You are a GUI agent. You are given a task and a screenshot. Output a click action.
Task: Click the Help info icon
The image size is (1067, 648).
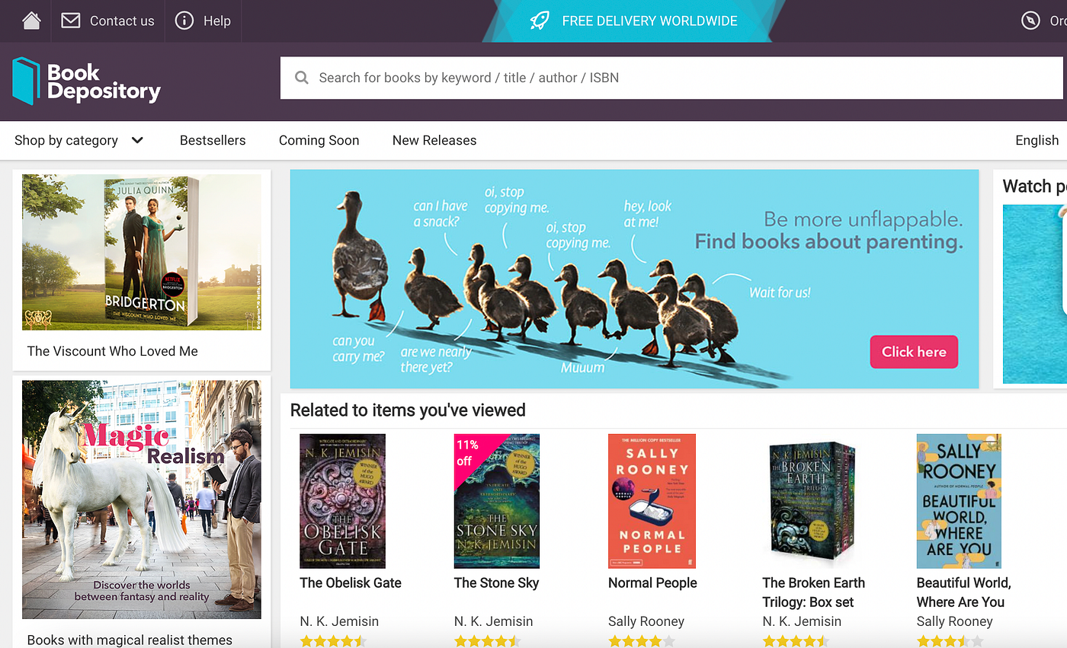click(x=183, y=21)
